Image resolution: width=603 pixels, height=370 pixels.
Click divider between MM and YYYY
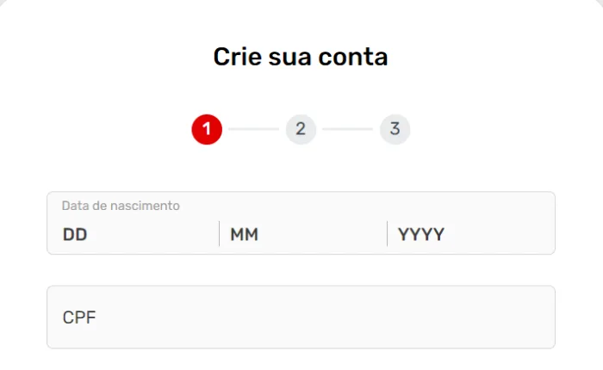click(387, 233)
